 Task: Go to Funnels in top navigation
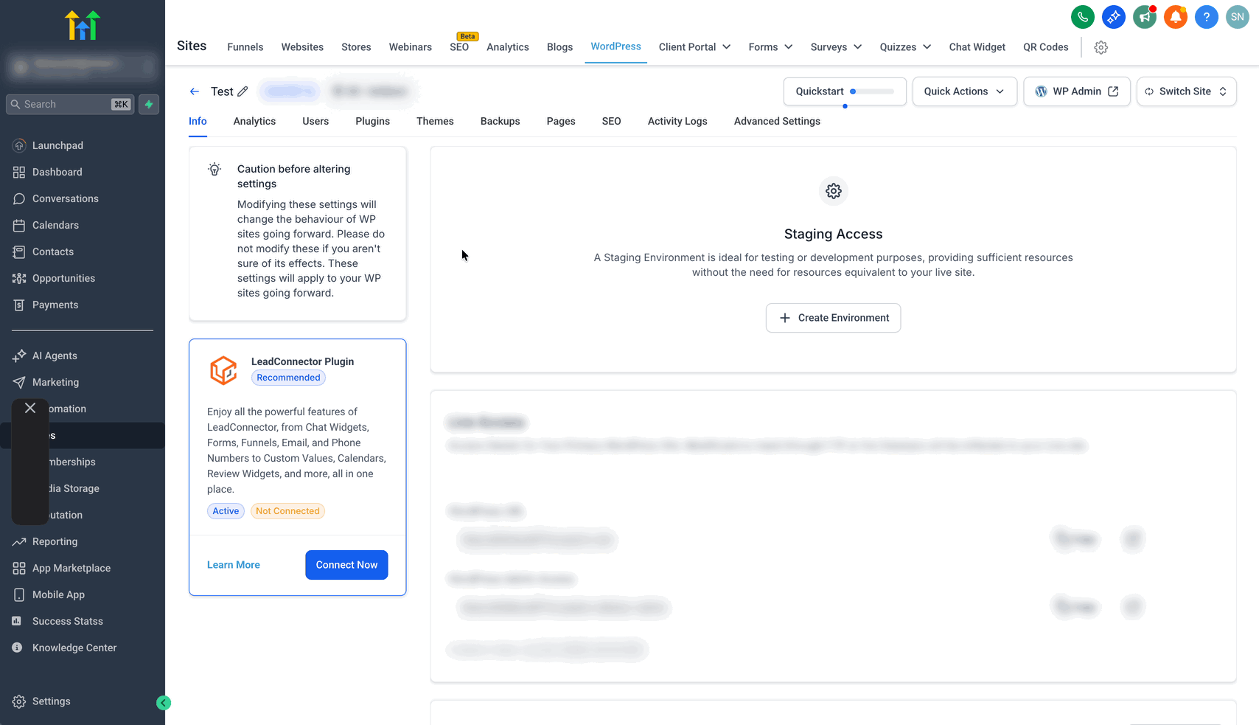(245, 47)
